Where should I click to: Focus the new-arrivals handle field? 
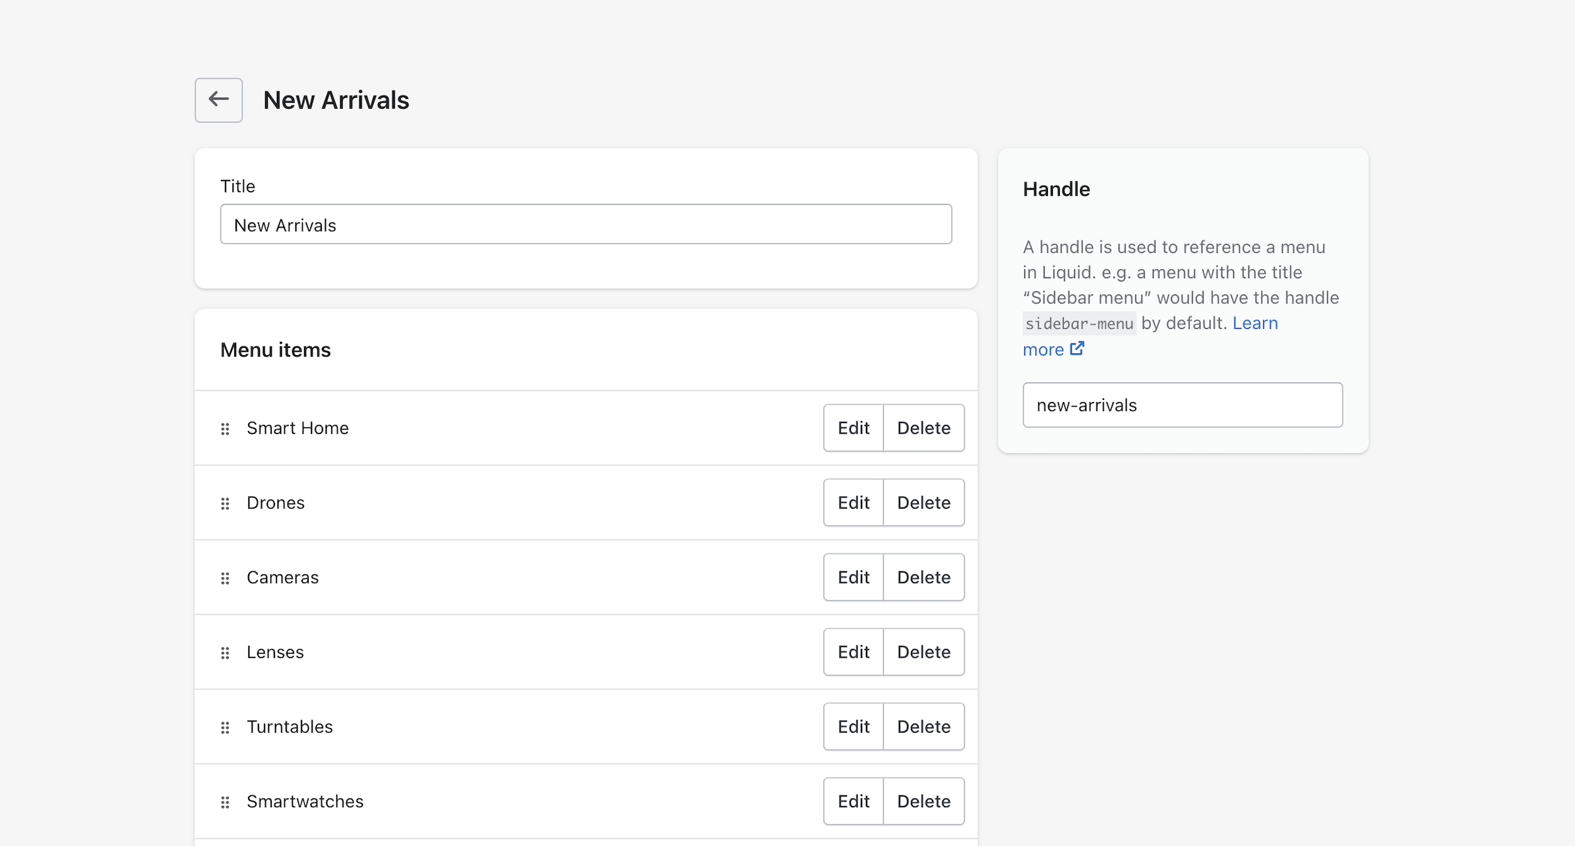[x=1183, y=405]
